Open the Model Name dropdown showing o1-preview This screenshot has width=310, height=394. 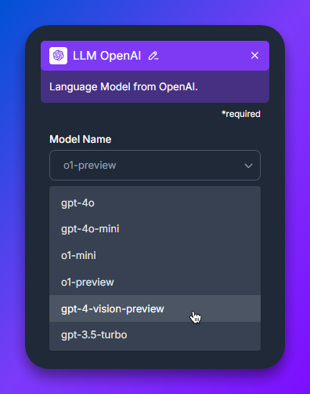point(155,165)
